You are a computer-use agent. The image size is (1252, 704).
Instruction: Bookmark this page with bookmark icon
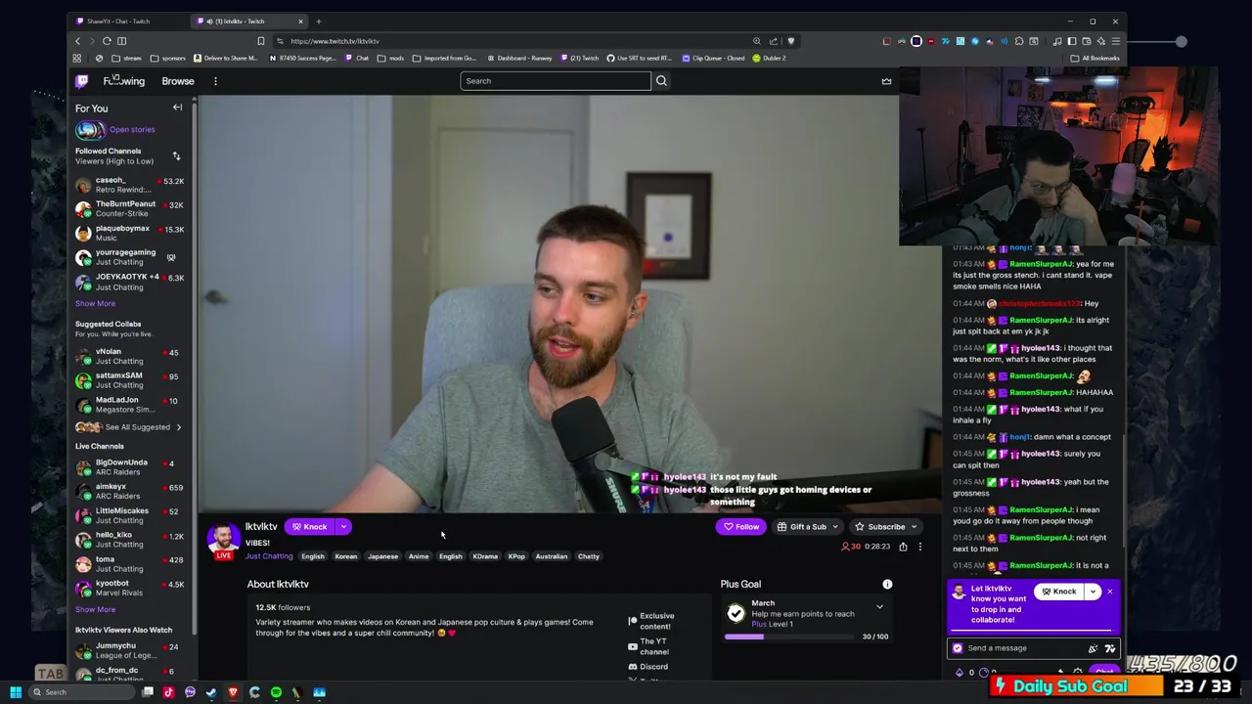[x=260, y=41]
